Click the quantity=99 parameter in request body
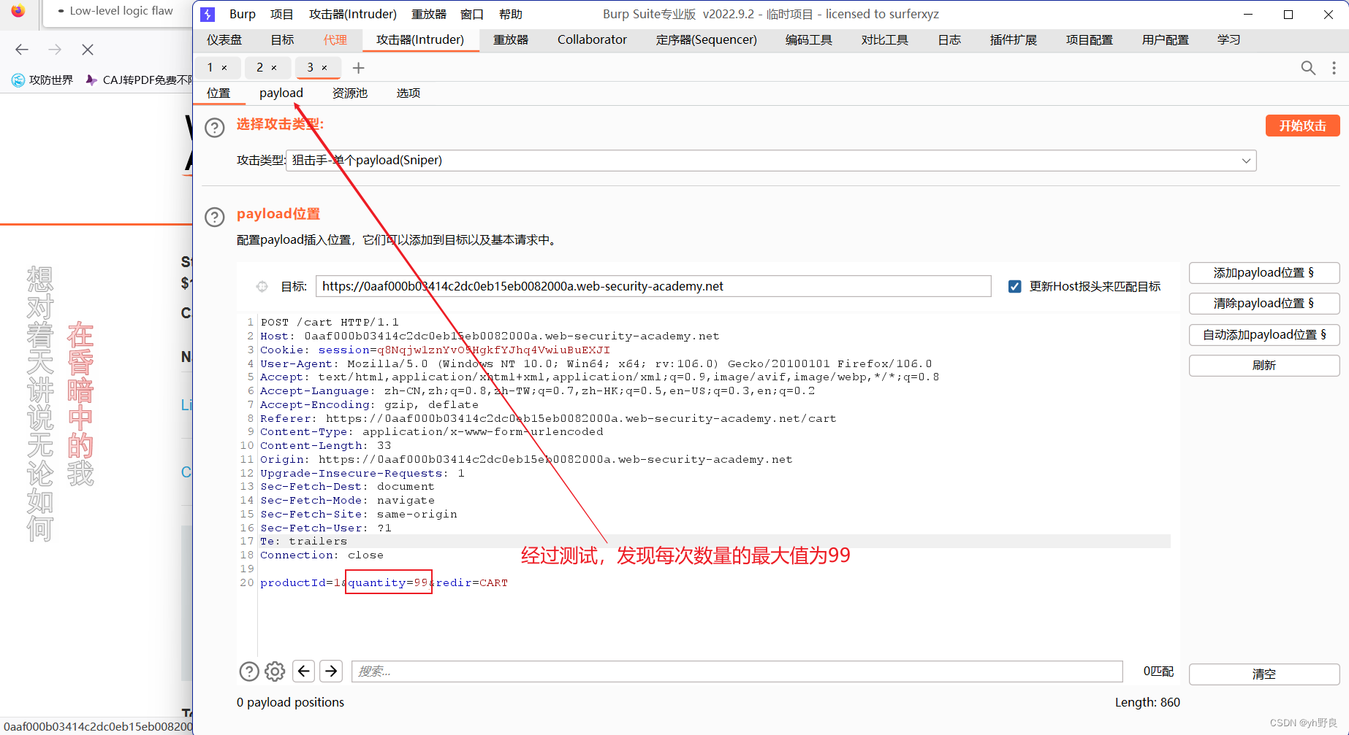 coord(388,582)
